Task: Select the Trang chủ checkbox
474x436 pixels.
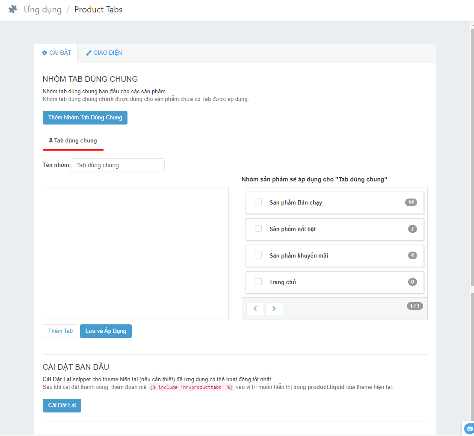Action: [258, 282]
